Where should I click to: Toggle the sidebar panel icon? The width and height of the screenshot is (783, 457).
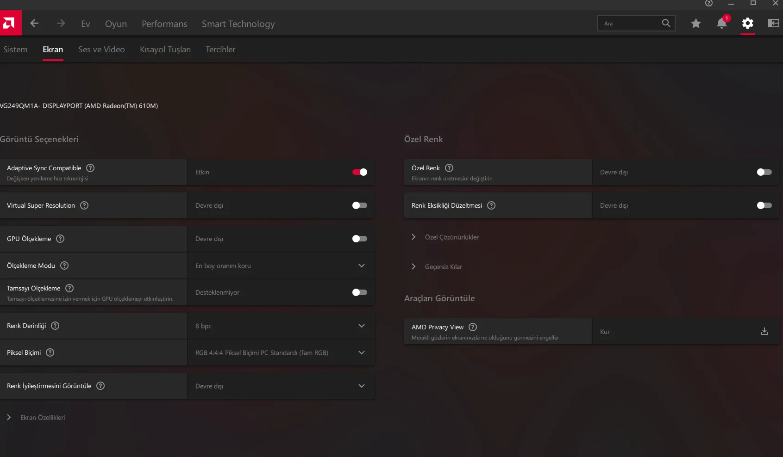pos(774,23)
